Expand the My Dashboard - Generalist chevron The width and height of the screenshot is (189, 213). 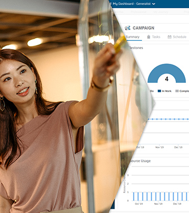click(154, 4)
